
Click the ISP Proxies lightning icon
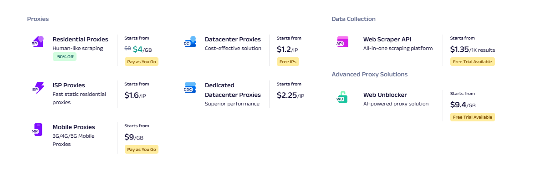(x=37, y=88)
